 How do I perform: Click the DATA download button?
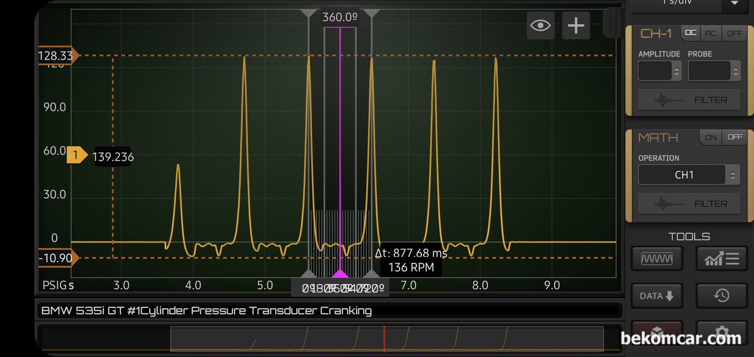(656, 296)
